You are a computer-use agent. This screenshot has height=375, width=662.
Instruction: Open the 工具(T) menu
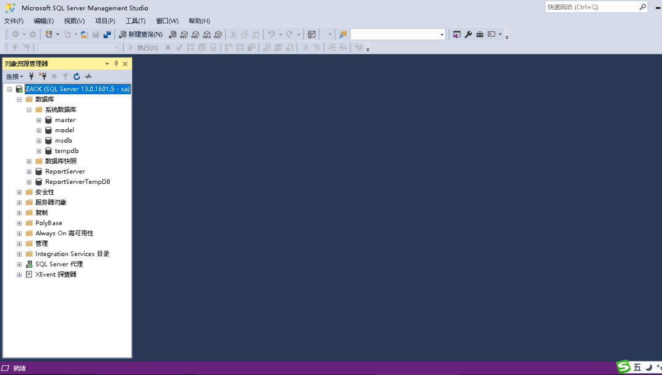tap(135, 21)
